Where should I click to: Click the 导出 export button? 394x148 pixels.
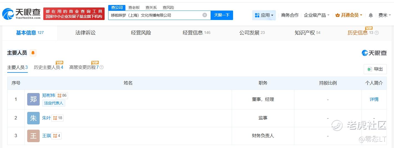tap(375, 69)
